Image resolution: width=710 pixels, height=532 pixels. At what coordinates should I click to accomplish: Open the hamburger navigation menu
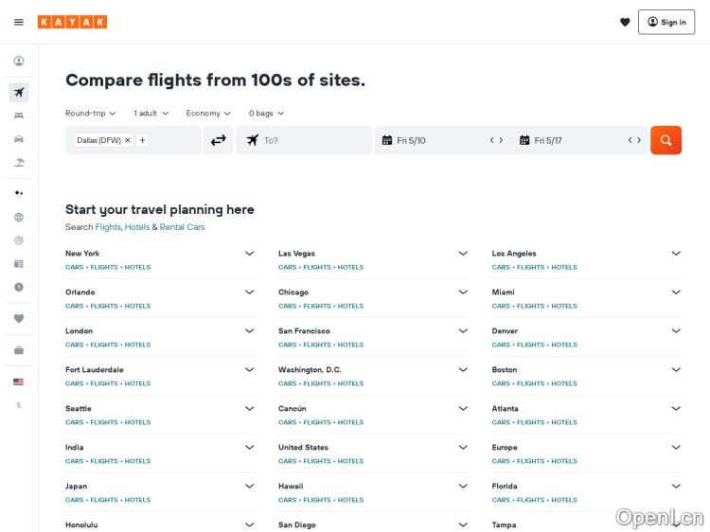click(x=19, y=22)
